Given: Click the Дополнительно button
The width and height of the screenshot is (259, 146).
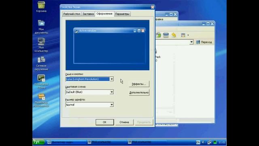Looking at the screenshot, I should click(139, 92).
